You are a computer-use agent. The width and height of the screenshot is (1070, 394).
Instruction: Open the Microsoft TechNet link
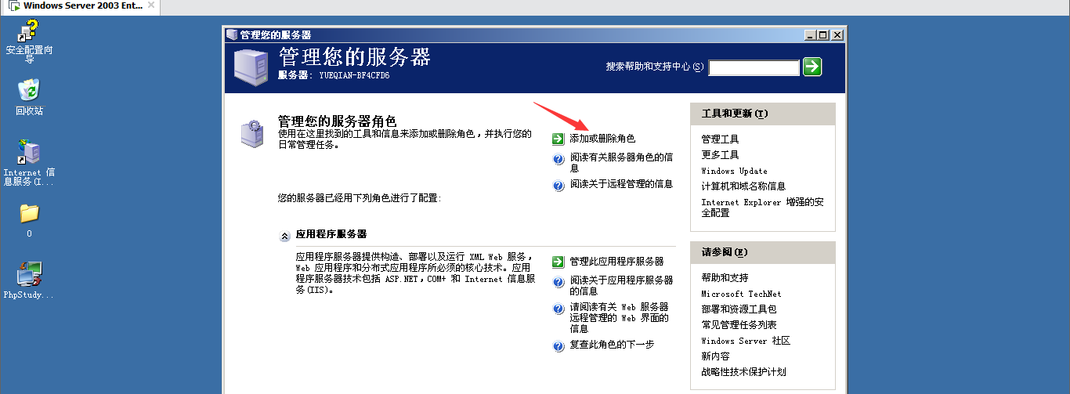click(x=741, y=294)
